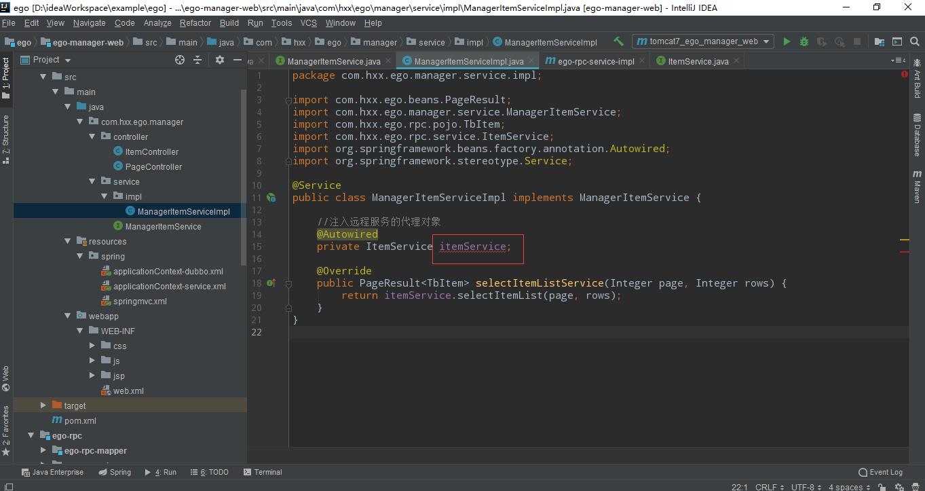This screenshot has height=491, width=925.
Task: Open the VCS menu
Action: (x=309, y=22)
